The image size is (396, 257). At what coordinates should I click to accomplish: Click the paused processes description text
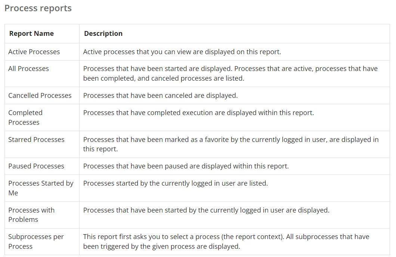click(x=186, y=166)
